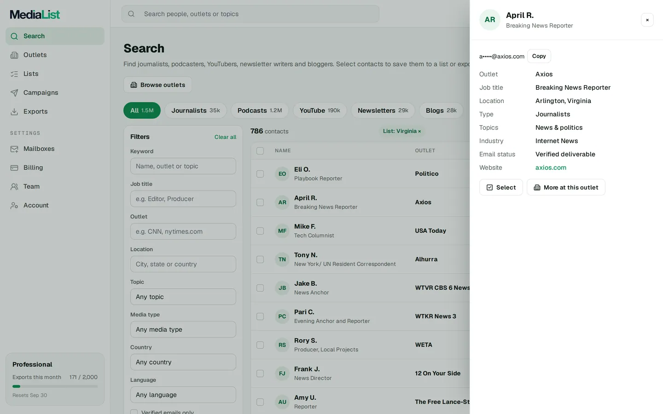Switch to the Newsletters tab
Image resolution: width=663 pixels, height=414 pixels.
click(x=383, y=110)
